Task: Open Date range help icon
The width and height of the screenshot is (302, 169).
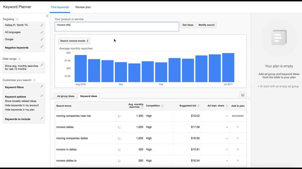Action: click(x=19, y=59)
